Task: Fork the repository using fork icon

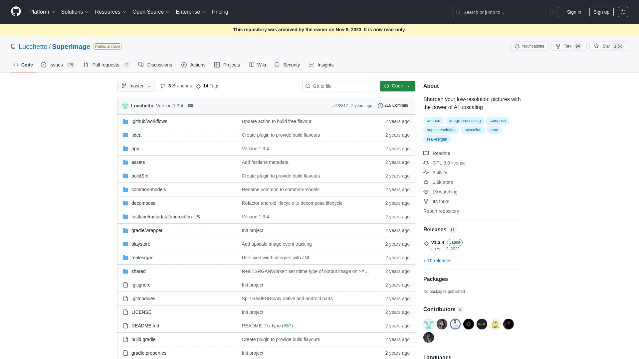Action: click(x=558, y=46)
